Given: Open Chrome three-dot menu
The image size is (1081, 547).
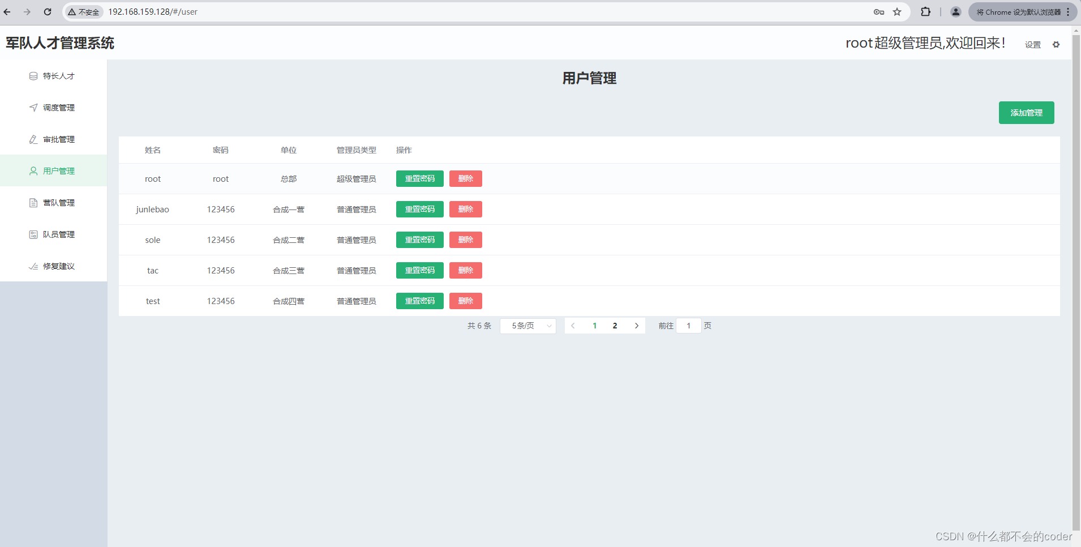Looking at the screenshot, I should click(x=1068, y=12).
